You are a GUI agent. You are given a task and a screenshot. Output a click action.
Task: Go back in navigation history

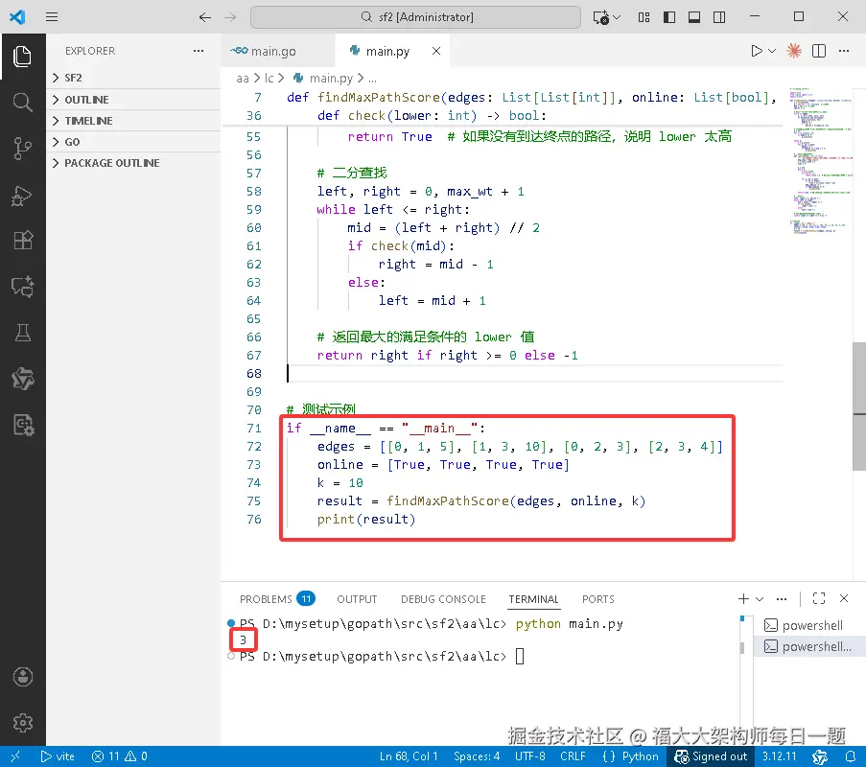(x=205, y=17)
